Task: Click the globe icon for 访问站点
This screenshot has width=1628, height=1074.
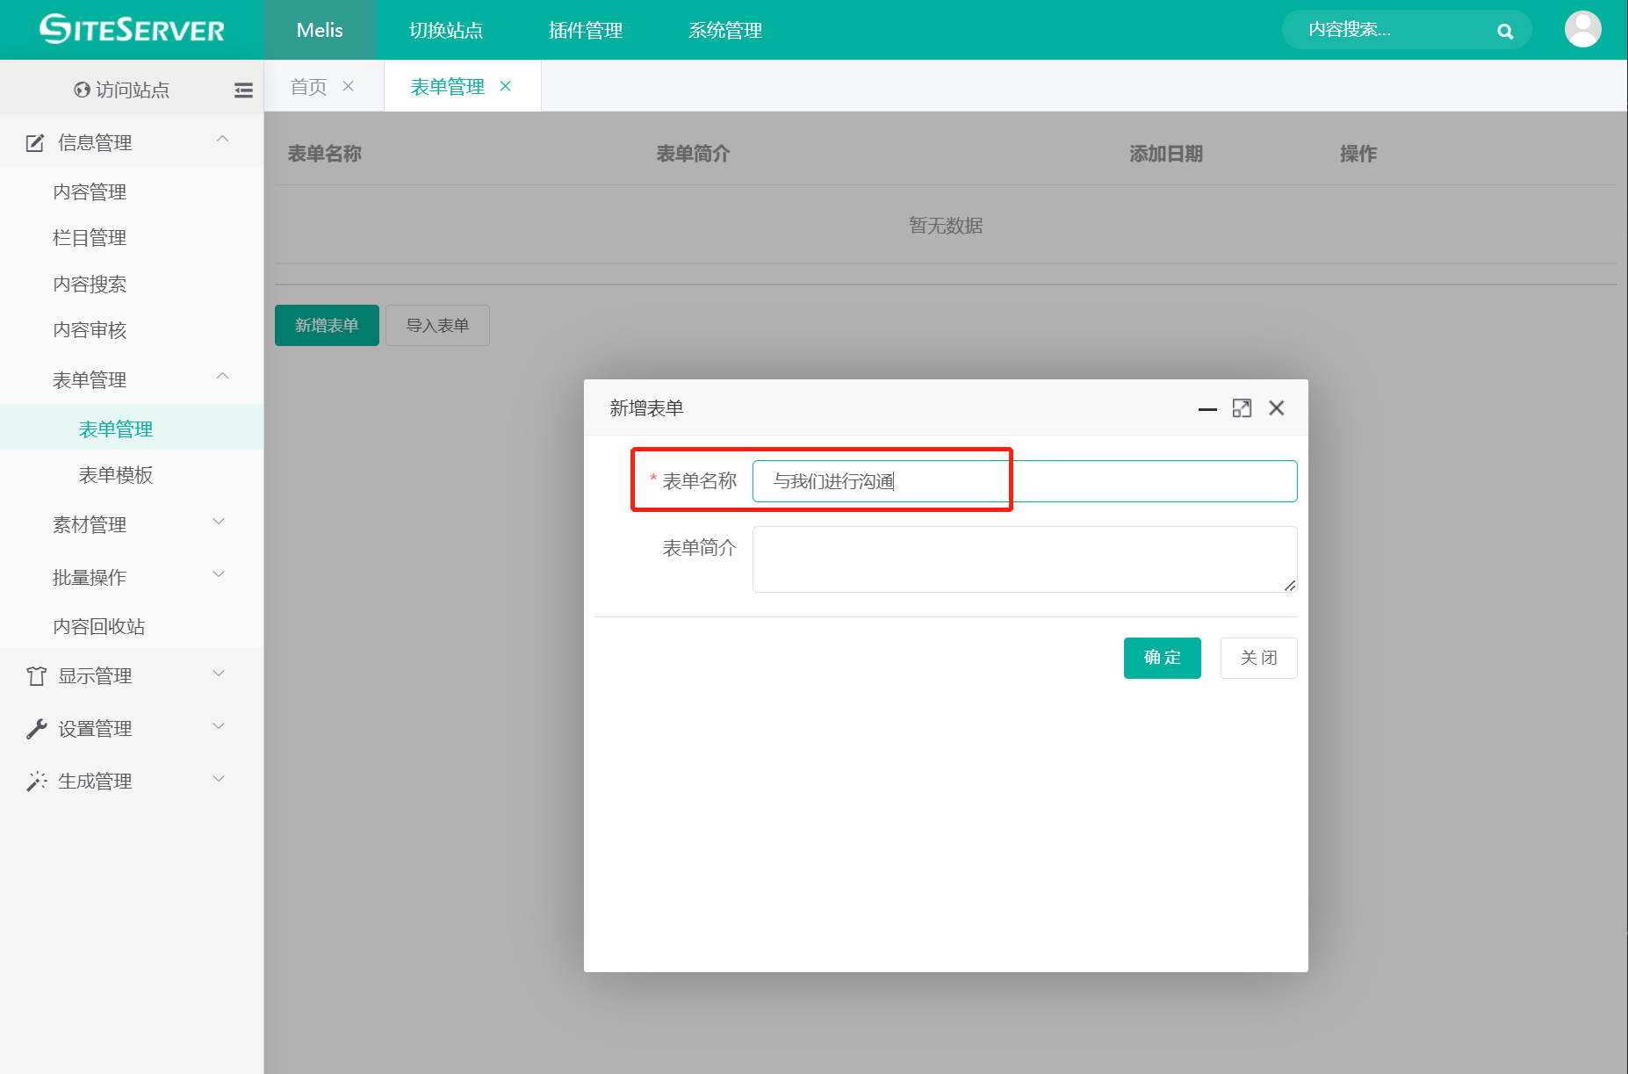Action: pos(82,90)
